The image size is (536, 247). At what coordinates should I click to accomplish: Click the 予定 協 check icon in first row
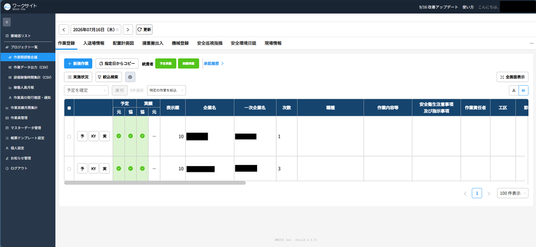click(130, 136)
